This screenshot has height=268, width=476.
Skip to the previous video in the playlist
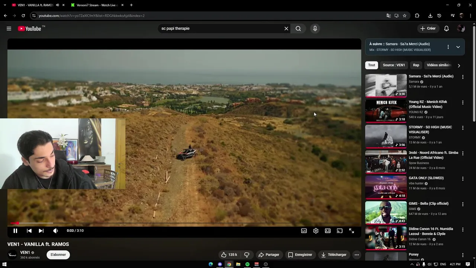[x=29, y=231]
